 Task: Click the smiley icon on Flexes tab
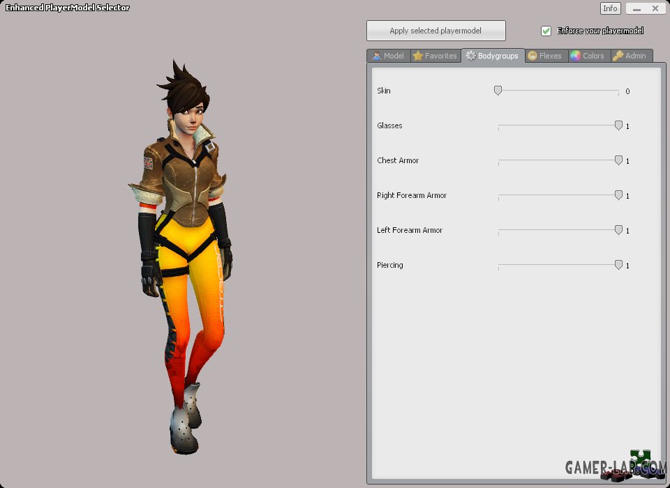click(x=533, y=56)
